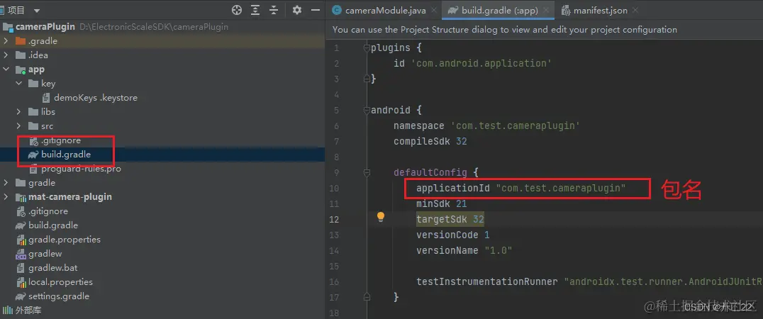Viewport: 763px width, 319px height.
Task: Close the cameraModule.java tab
Action: [435, 10]
